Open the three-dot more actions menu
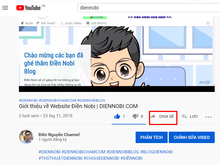 [208, 117]
